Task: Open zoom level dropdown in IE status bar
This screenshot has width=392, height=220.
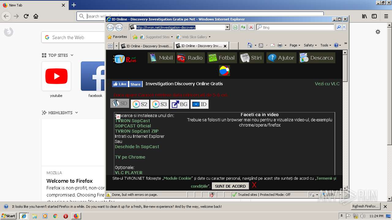Action: [x=340, y=195]
